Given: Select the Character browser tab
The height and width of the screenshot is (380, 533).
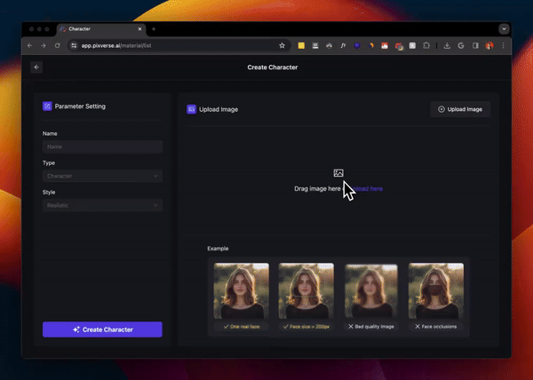Looking at the screenshot, I should (x=98, y=29).
